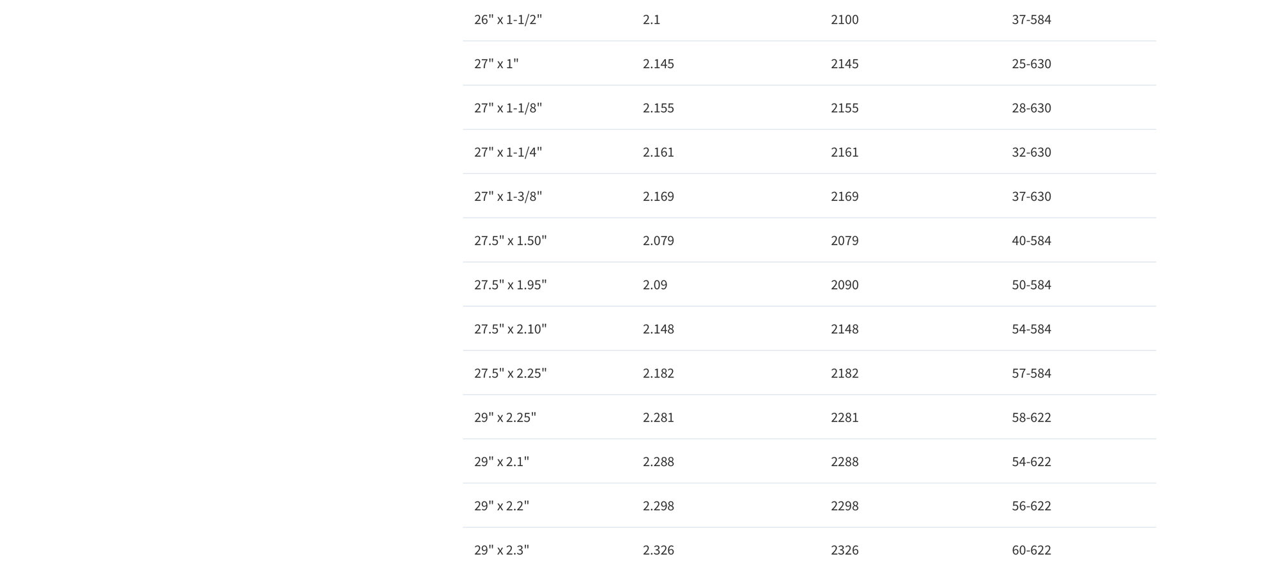This screenshot has width=1283, height=579.
Task: Click the 27.5" x 2.25" tire size
Action: click(x=510, y=374)
